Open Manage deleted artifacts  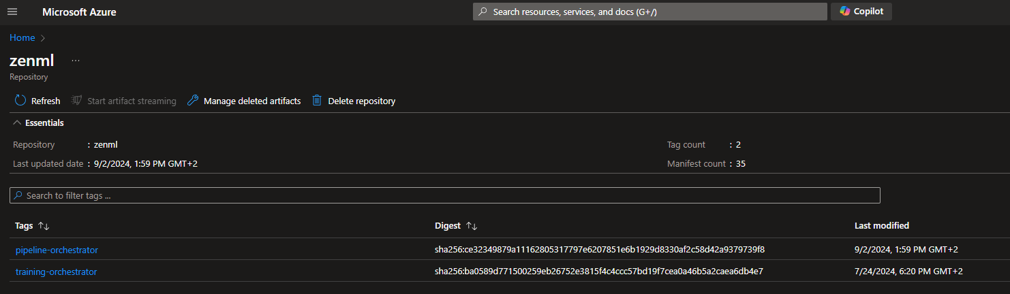click(x=244, y=101)
